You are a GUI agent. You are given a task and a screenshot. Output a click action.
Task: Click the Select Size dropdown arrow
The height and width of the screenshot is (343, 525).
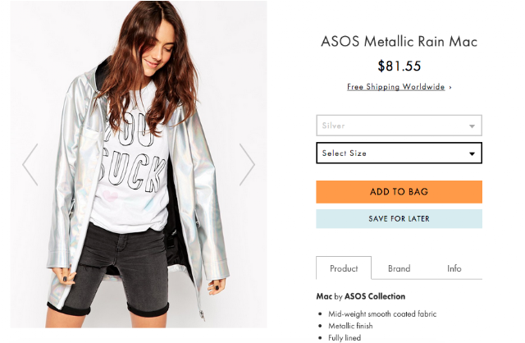[x=472, y=153]
